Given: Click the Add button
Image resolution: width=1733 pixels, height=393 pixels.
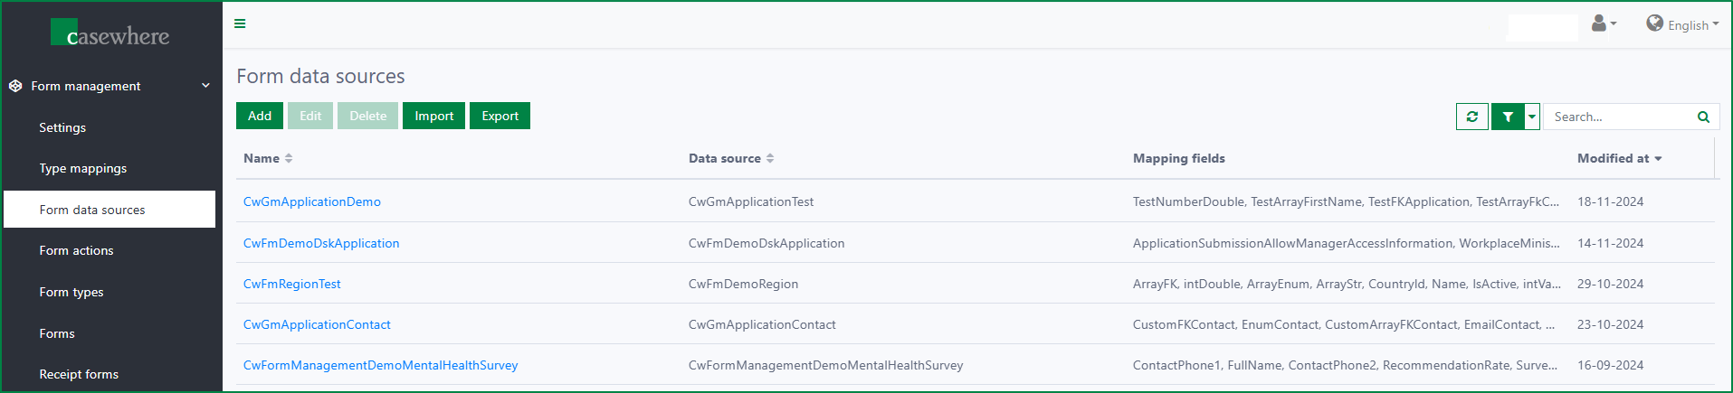Looking at the screenshot, I should [x=260, y=116].
